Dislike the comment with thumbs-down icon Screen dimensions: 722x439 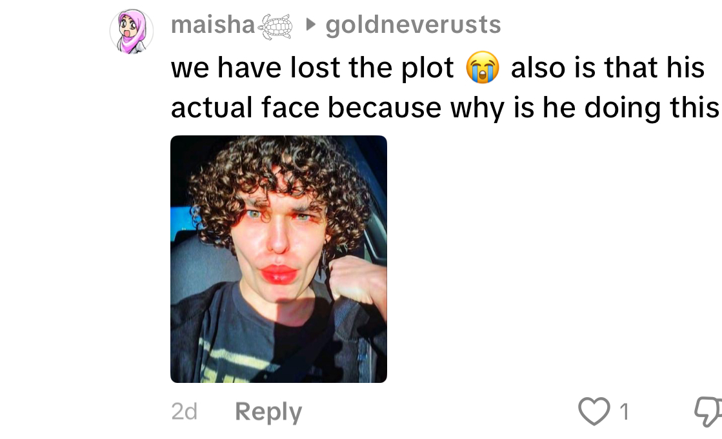pyautogui.click(x=708, y=411)
